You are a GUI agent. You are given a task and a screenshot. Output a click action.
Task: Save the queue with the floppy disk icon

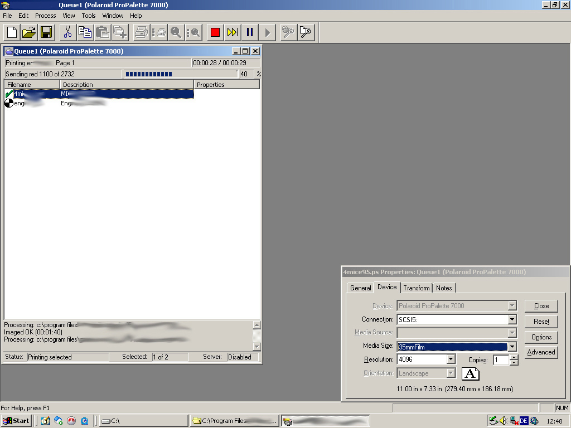click(x=46, y=32)
